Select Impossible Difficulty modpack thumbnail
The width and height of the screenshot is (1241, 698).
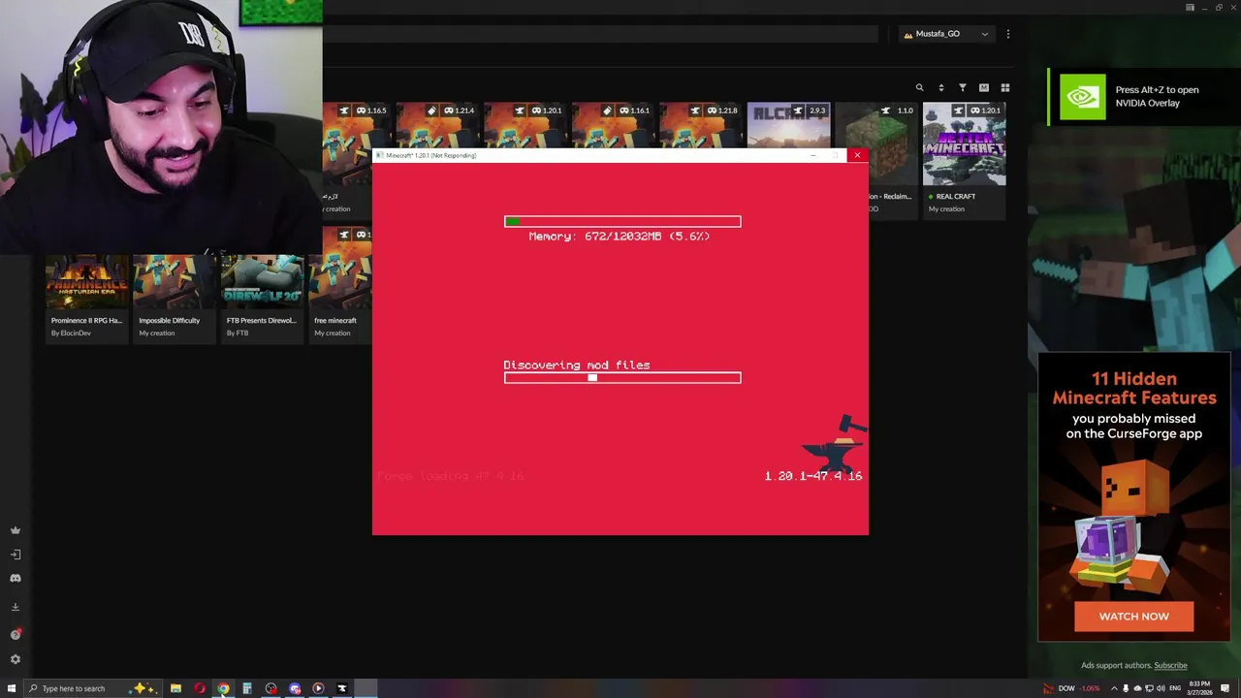click(175, 280)
